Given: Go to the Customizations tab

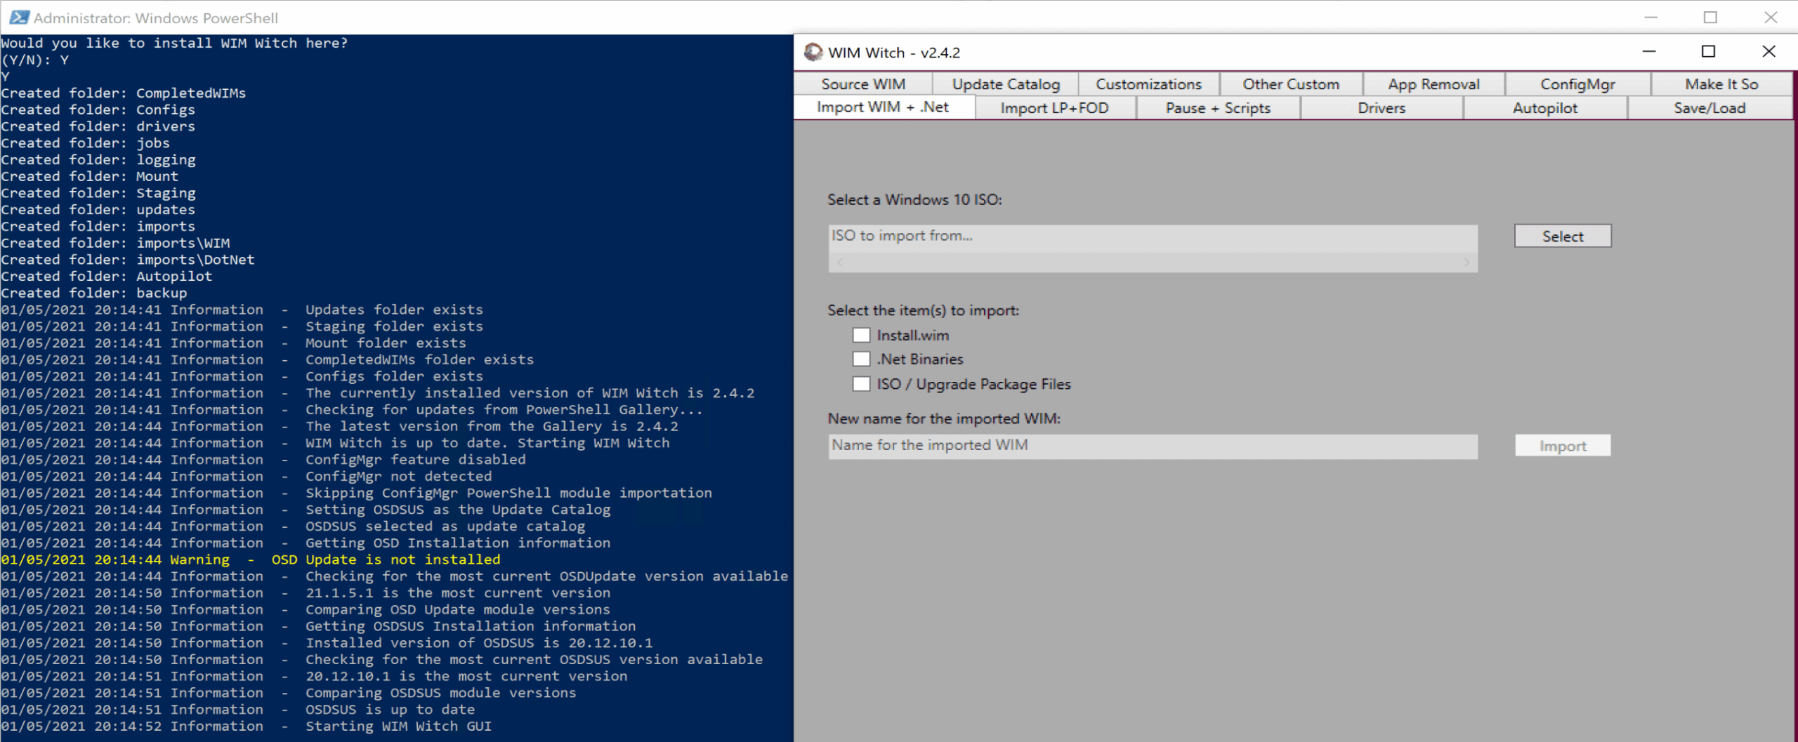Looking at the screenshot, I should 1148,84.
